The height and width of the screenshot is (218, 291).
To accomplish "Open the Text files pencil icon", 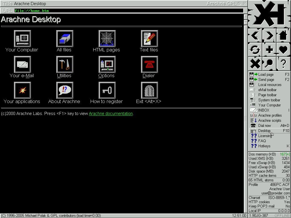I will point(149,39).
